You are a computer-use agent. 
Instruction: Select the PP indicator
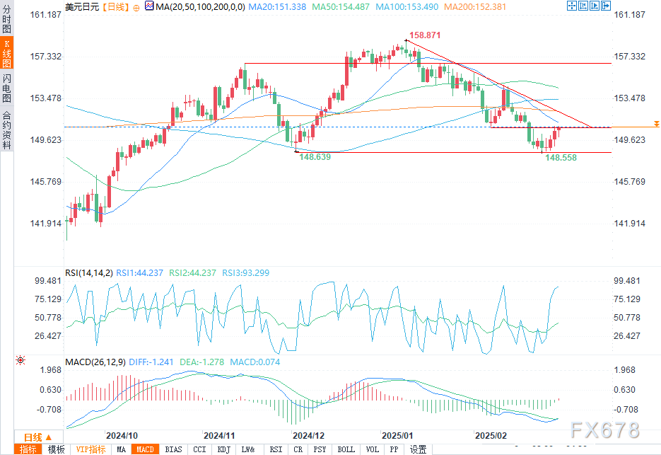coord(394,449)
